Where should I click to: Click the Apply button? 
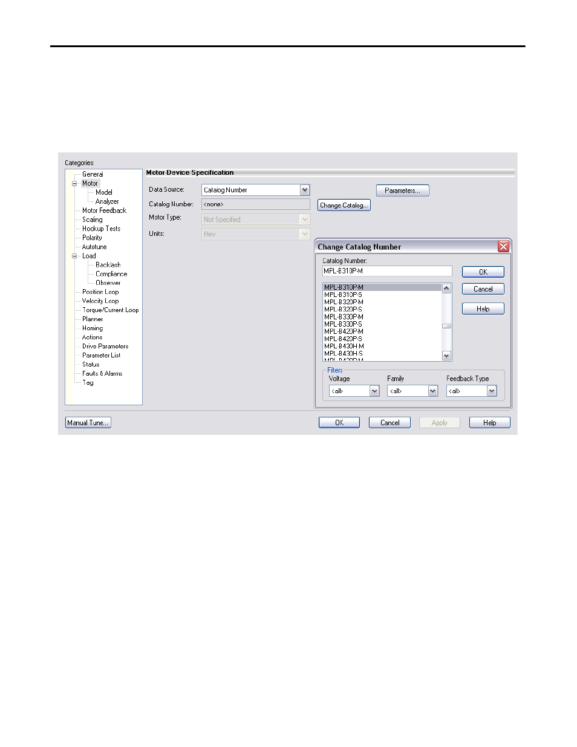pyautogui.click(x=440, y=423)
